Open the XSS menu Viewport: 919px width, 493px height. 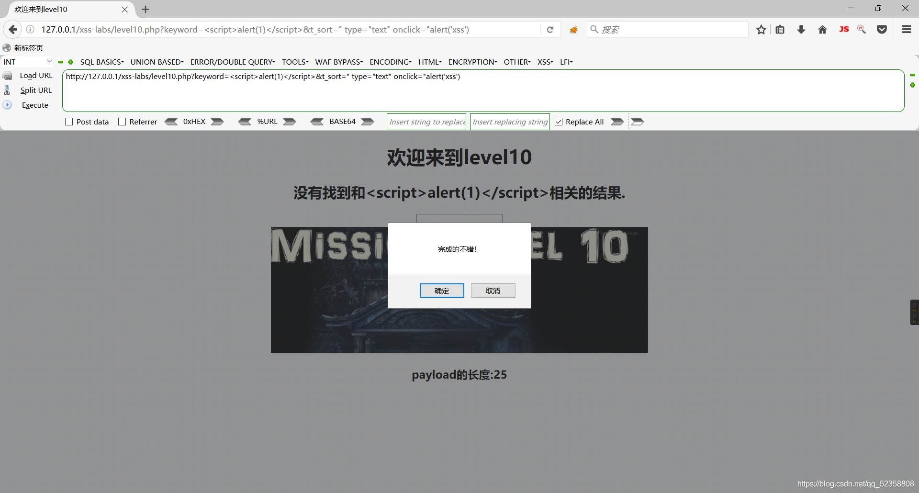pyautogui.click(x=545, y=62)
